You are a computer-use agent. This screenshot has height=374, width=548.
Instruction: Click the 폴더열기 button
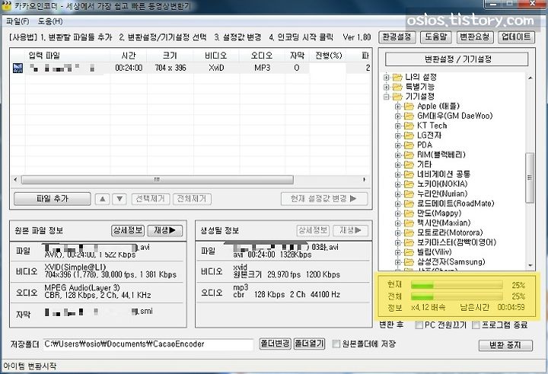309,344
